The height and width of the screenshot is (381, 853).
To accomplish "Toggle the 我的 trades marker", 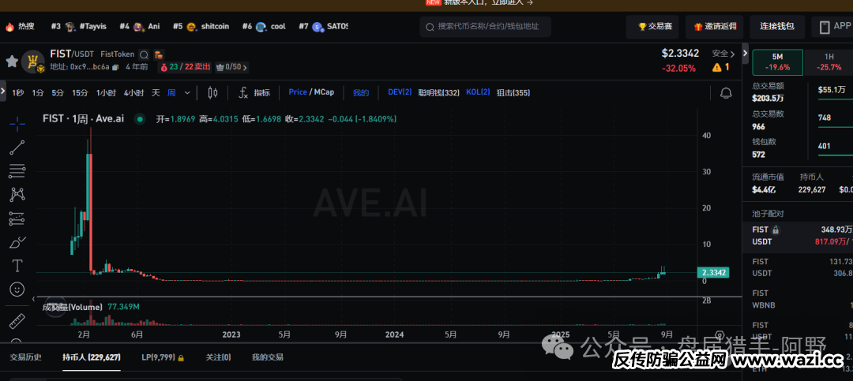I will 361,93.
